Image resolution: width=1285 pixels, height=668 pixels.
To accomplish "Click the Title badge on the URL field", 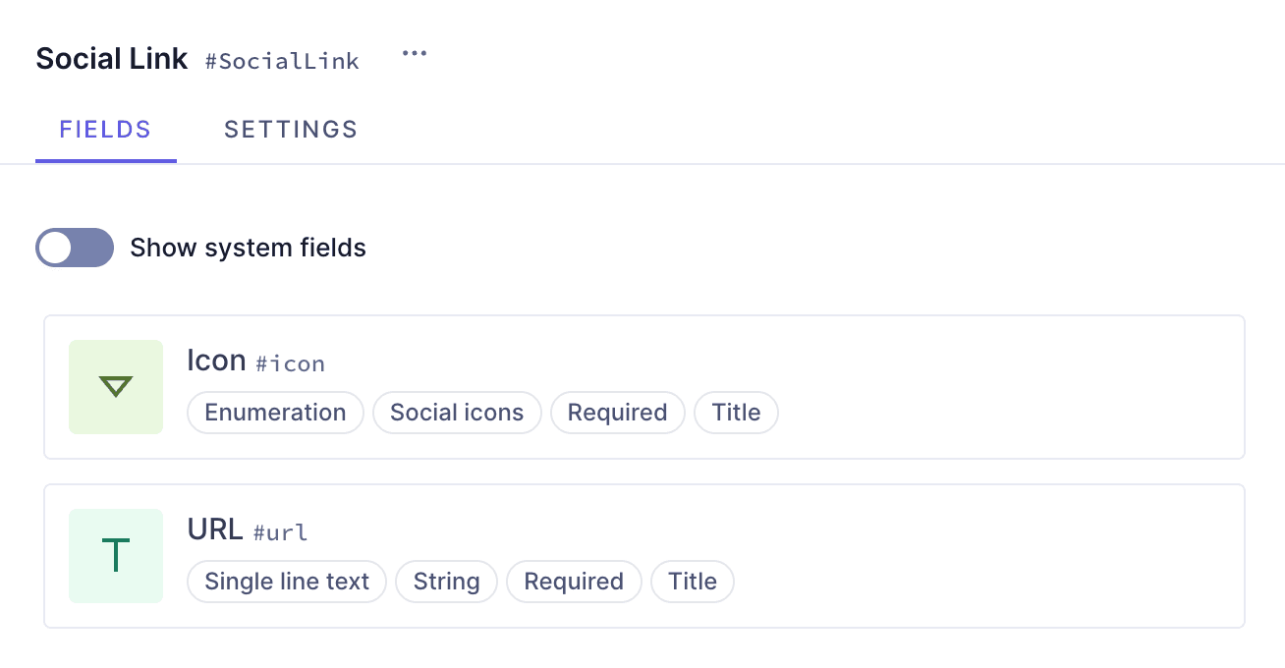I will [693, 582].
